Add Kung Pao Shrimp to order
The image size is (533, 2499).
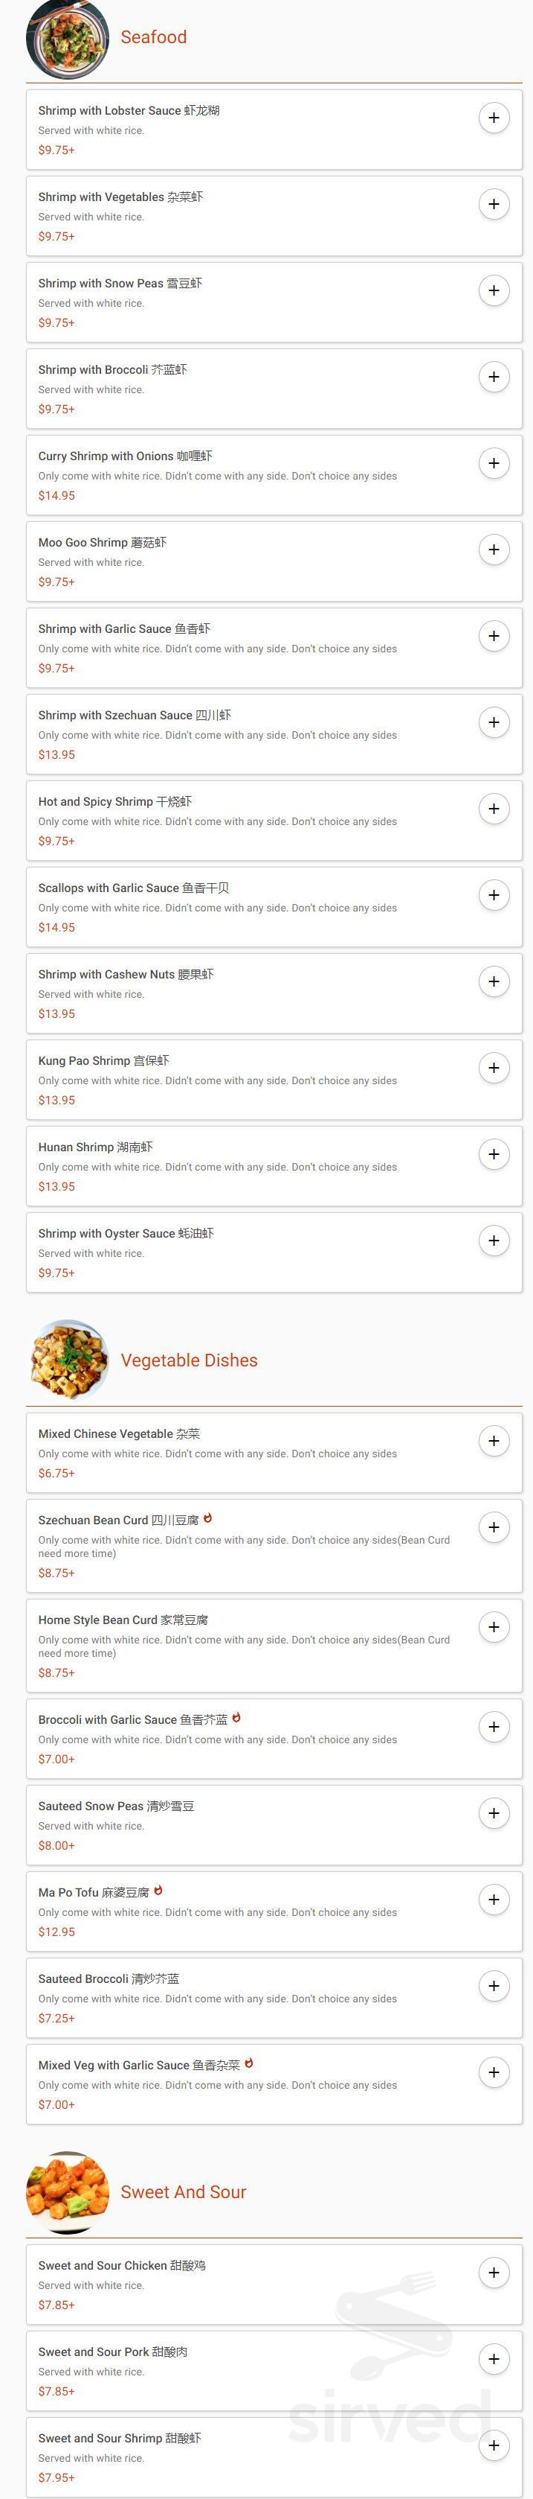(x=494, y=1067)
